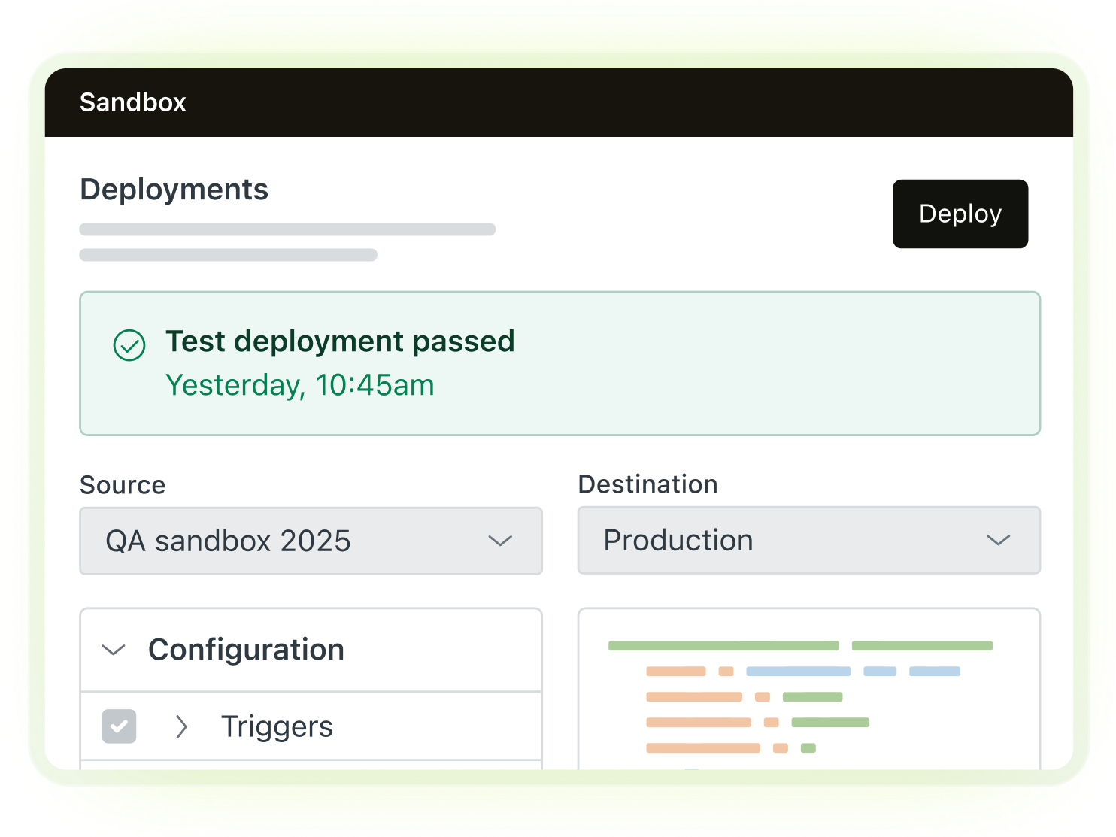Click the Configuration collapse chevron icon

coord(114,650)
